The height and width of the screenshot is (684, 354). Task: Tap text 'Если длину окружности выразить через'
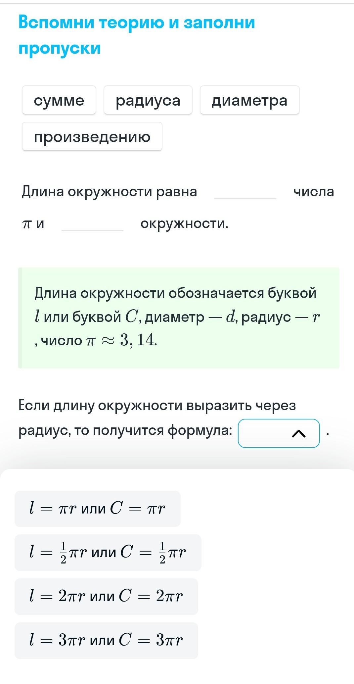(157, 405)
